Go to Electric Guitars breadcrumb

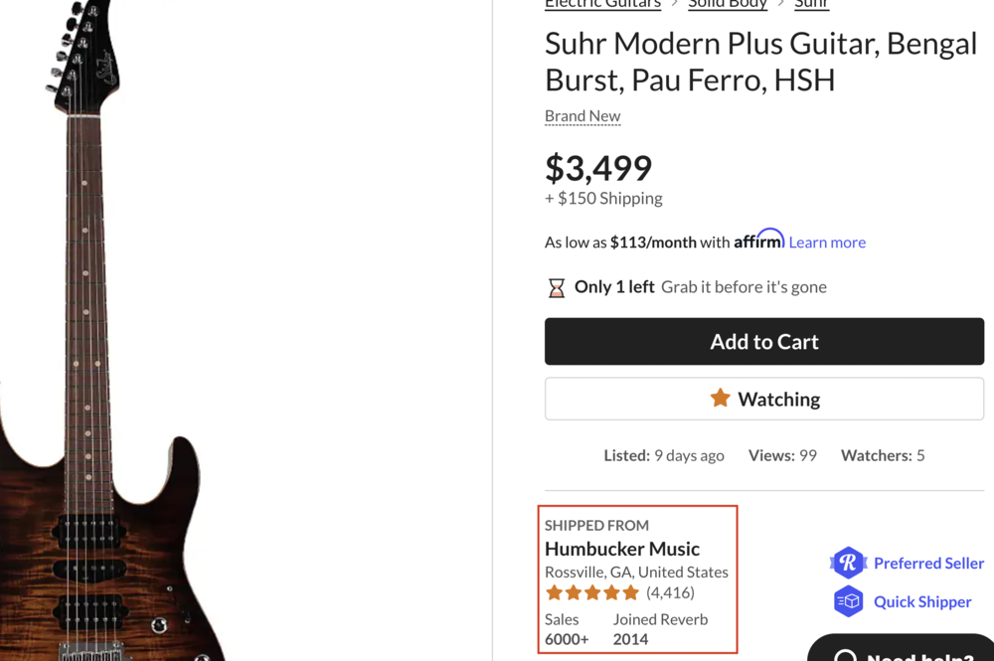602,4
